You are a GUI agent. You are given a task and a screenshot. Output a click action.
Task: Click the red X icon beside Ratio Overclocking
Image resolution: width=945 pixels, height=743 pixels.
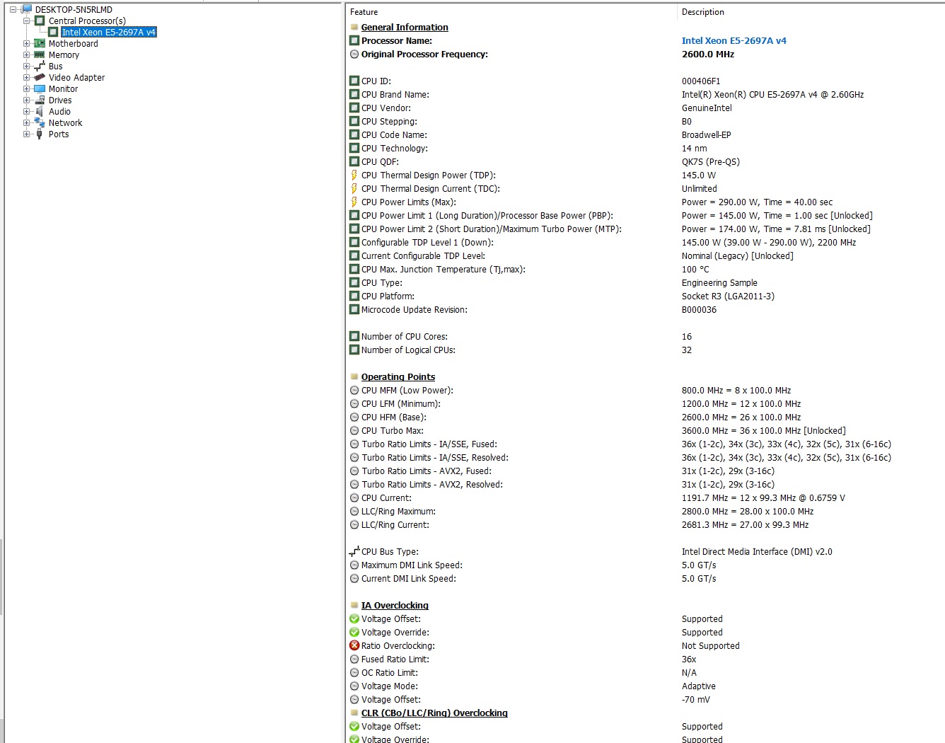click(354, 646)
